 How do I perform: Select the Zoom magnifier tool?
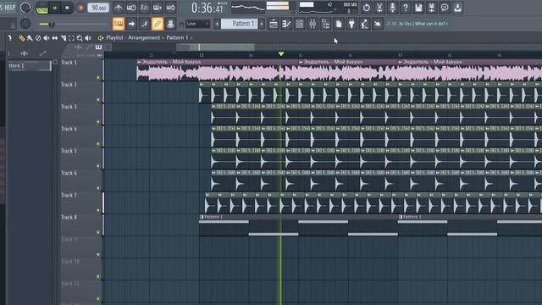(80, 37)
